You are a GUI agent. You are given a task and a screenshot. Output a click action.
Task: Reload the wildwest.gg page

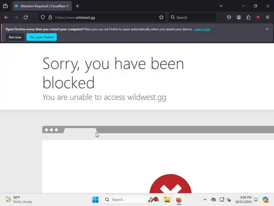click(x=26, y=17)
